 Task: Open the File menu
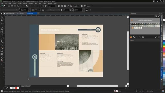tap(2, 3)
